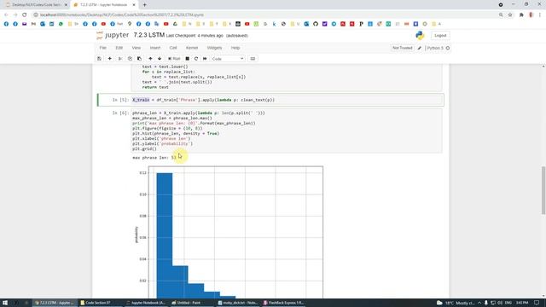Open the command palette keyboard icon
The width and height of the screenshot is (546, 307).
[x=253, y=59]
